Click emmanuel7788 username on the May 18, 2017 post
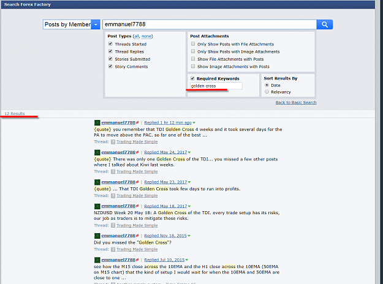This screenshot has height=284, width=383. [118, 206]
